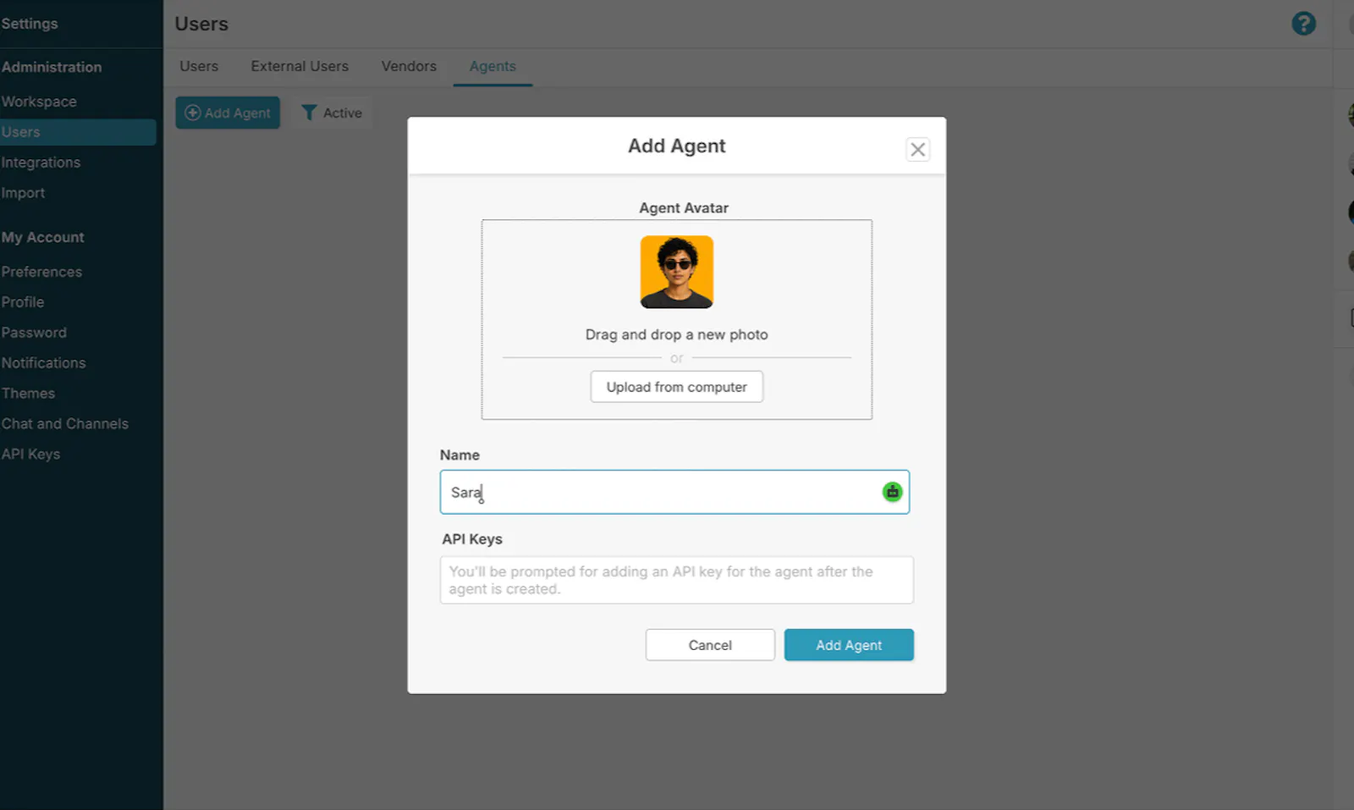Open API Keys in the sidebar
The width and height of the screenshot is (1354, 810).
30,455
